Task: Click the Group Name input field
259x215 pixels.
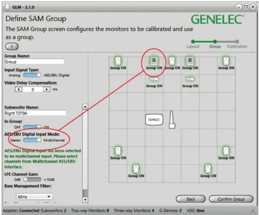Action: [34, 62]
